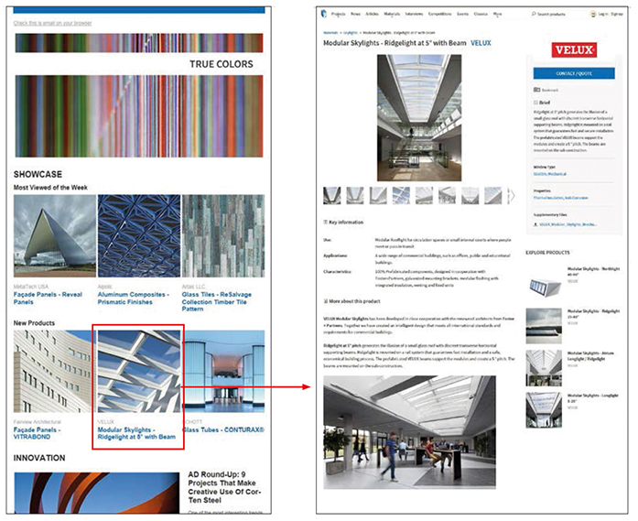Open the VELUX skylight newsletter thumbnail

tap(139, 371)
